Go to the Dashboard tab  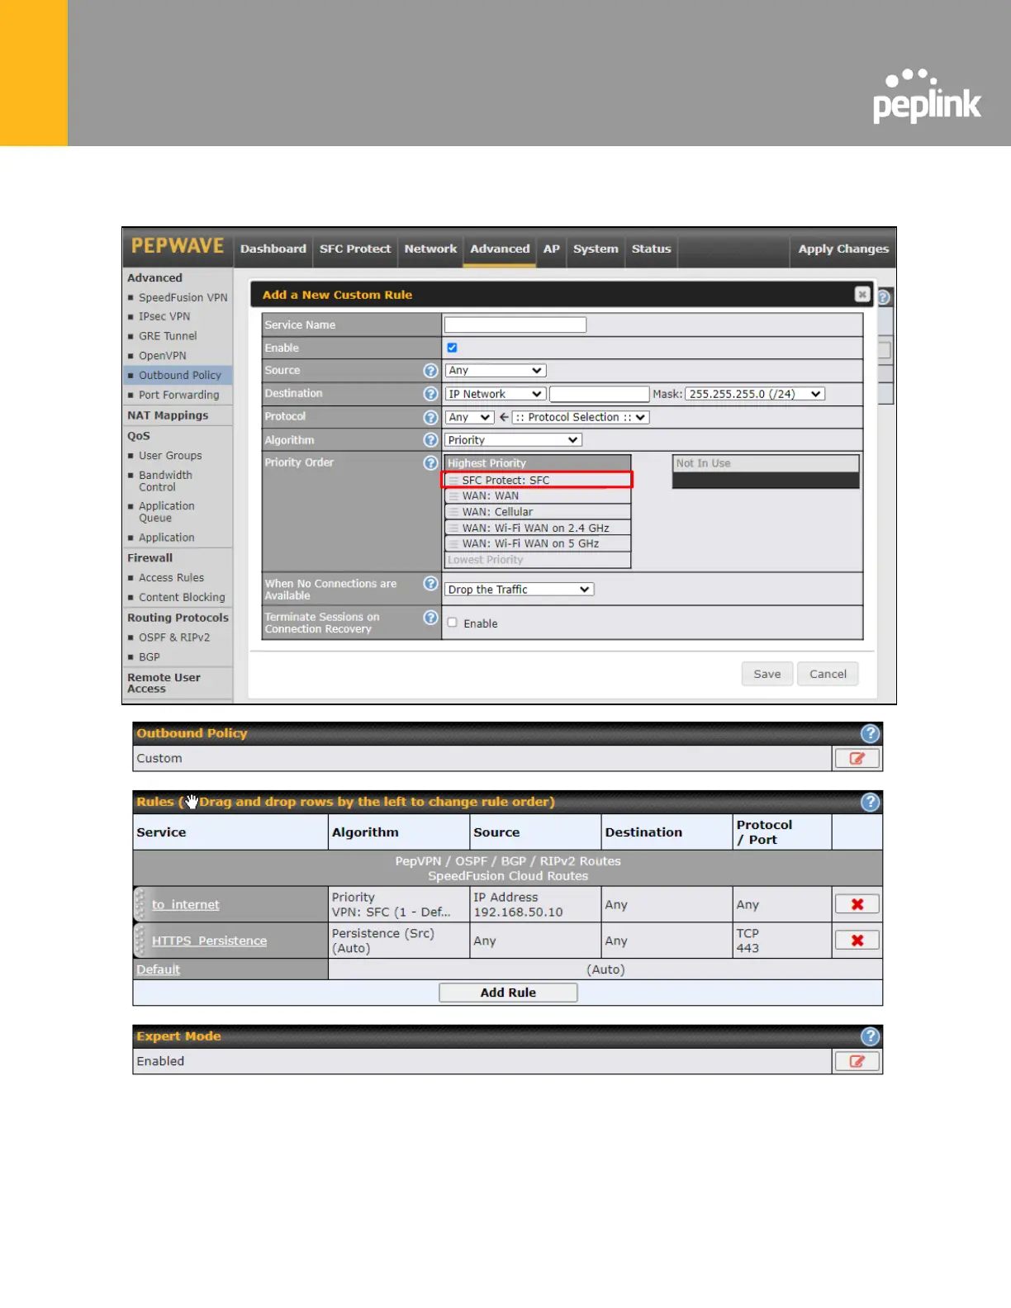[273, 249]
